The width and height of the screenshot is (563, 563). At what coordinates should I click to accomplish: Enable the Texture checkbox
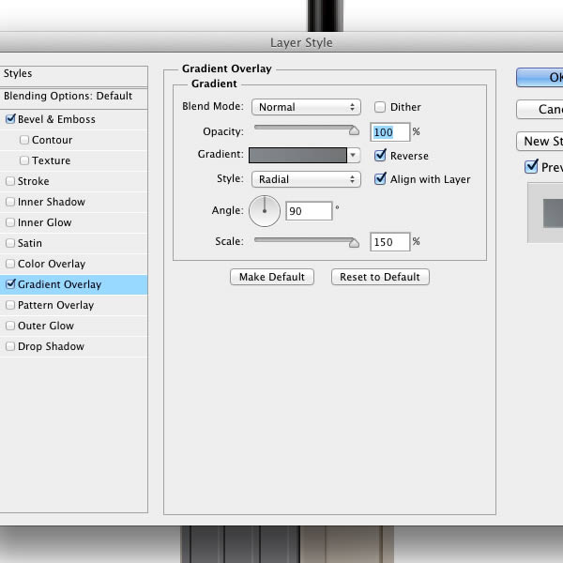(24, 160)
